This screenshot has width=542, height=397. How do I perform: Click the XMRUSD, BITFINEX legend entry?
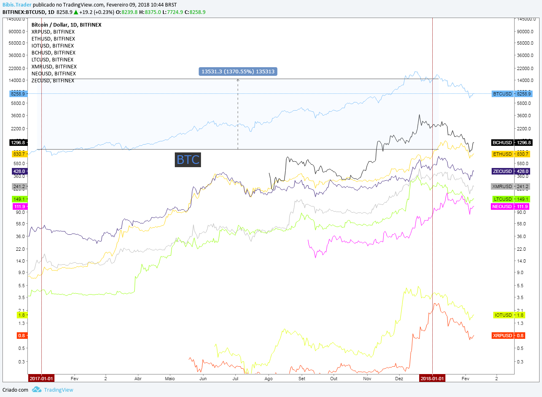click(x=54, y=67)
